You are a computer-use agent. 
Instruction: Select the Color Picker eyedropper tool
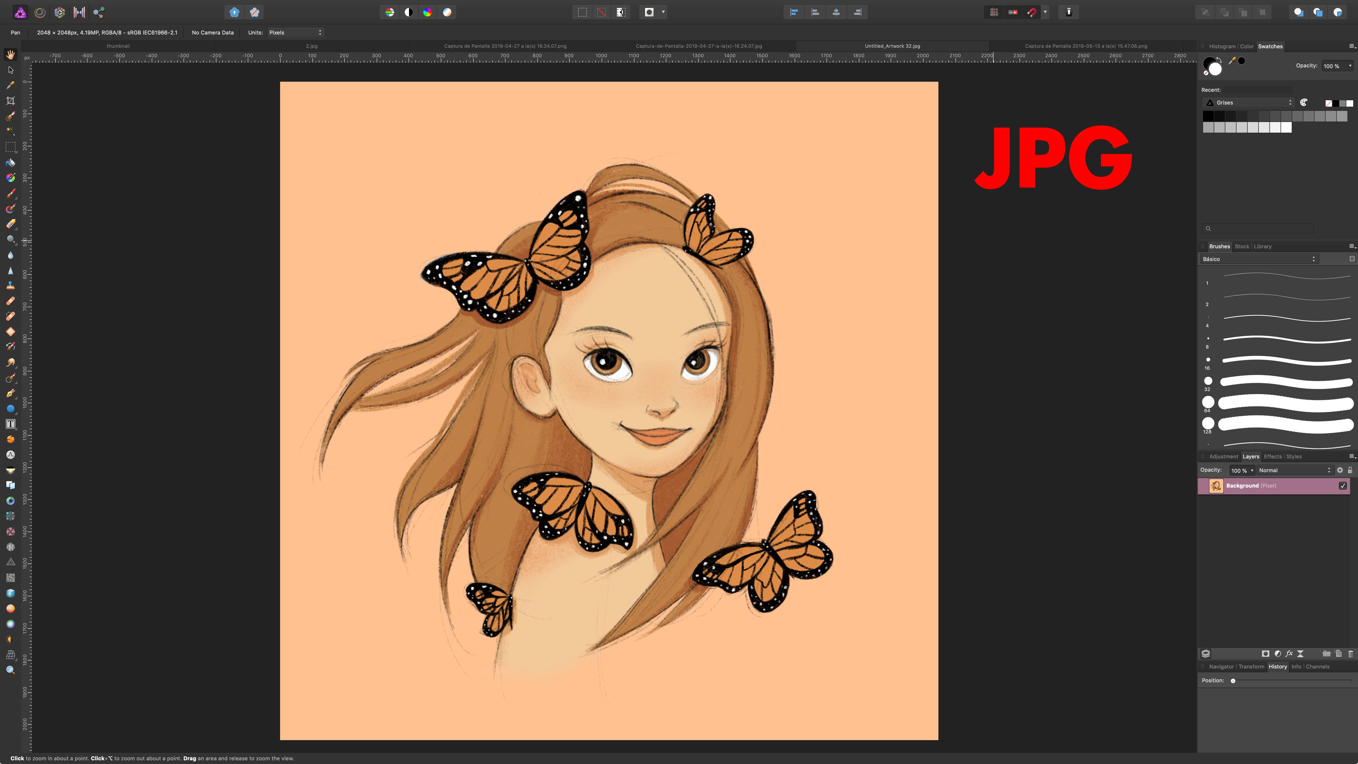click(11, 85)
